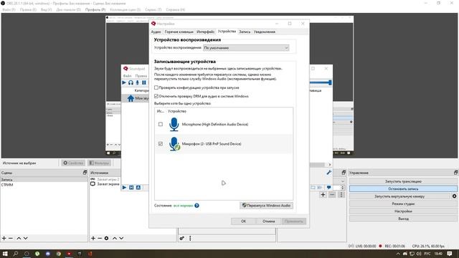Check the Microphone High Definition Audio Device box
The height and width of the screenshot is (258, 459).
(161, 124)
